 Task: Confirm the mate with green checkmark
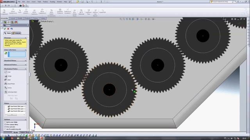click(x=5, y=29)
